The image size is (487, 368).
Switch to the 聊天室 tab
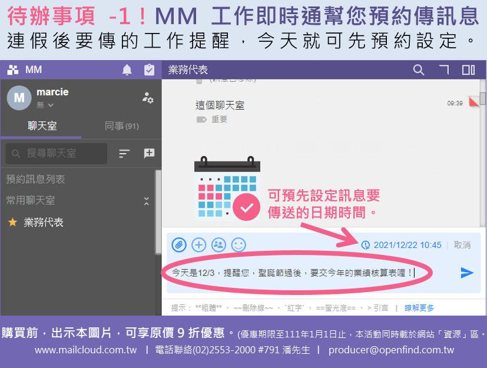pos(42,126)
